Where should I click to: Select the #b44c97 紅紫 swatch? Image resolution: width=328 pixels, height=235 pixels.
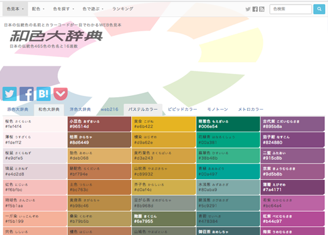point(293,219)
